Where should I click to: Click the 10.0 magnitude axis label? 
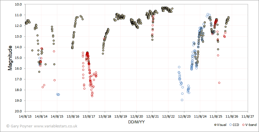[x=20, y=4]
